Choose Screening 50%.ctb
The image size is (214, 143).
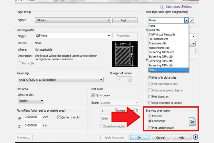[168, 61]
